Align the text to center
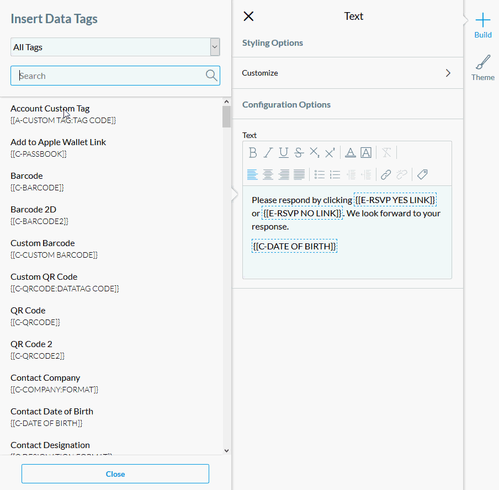This screenshot has width=499, height=490. [268, 174]
